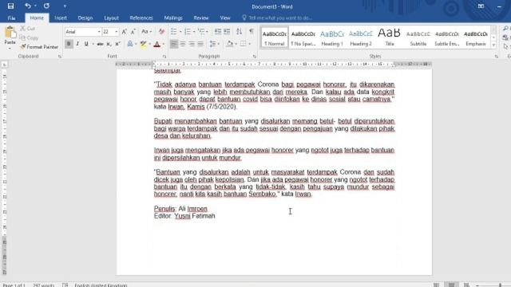Open the Paragraph dialog launcher
This screenshot has width=511, height=287.
click(254, 57)
